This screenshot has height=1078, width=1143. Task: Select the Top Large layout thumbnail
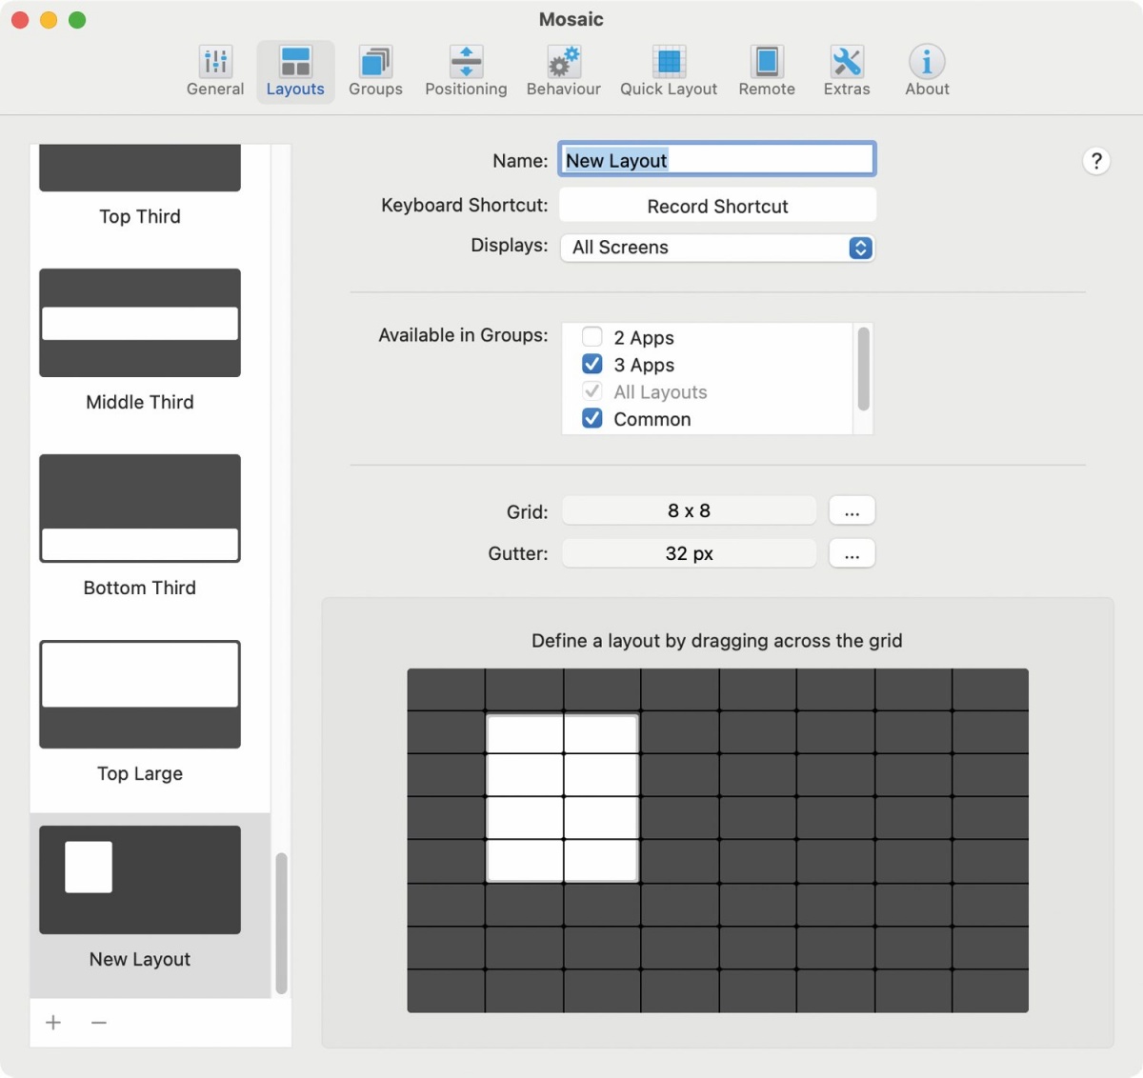point(140,694)
